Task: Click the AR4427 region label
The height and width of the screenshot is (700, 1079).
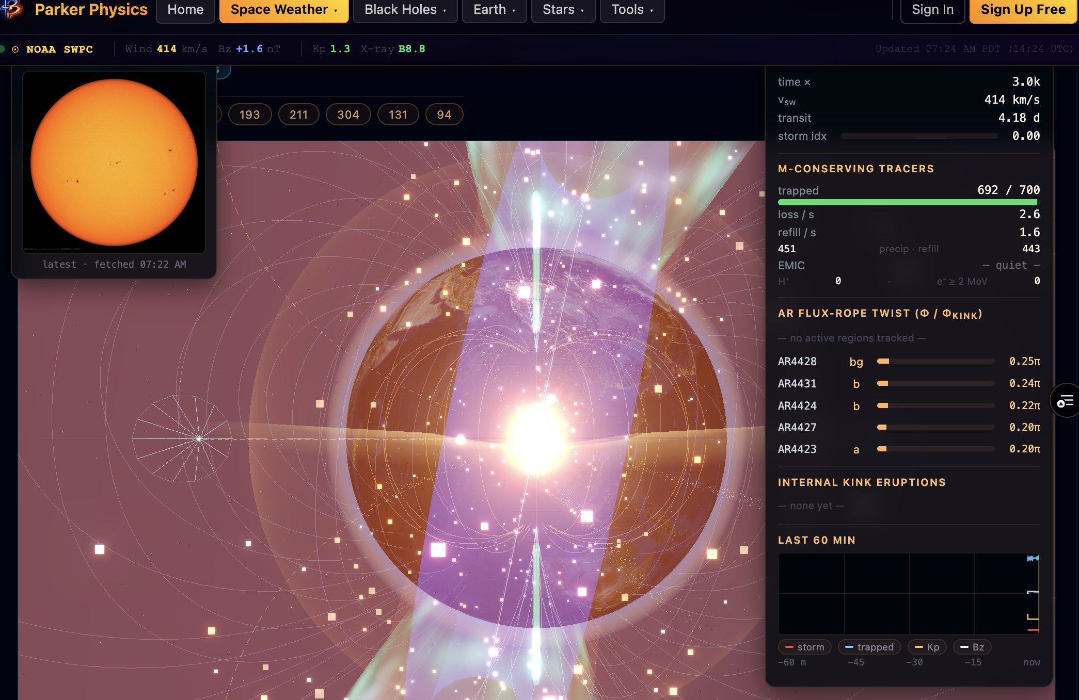Action: coord(797,428)
